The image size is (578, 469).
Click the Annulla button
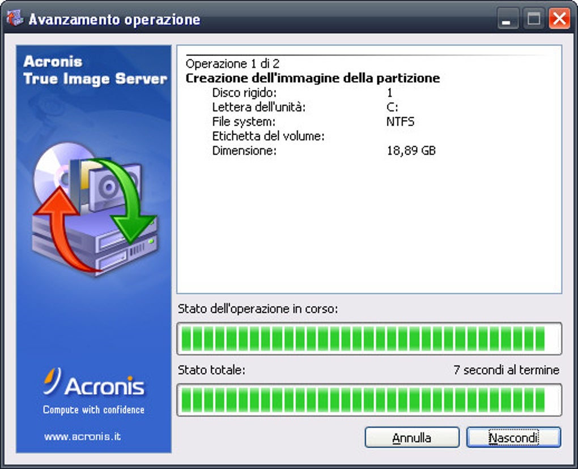click(x=412, y=437)
